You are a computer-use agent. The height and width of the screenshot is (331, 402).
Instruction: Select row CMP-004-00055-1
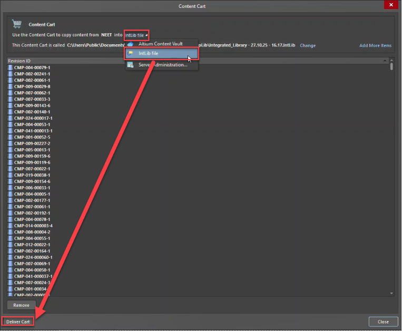point(199,238)
